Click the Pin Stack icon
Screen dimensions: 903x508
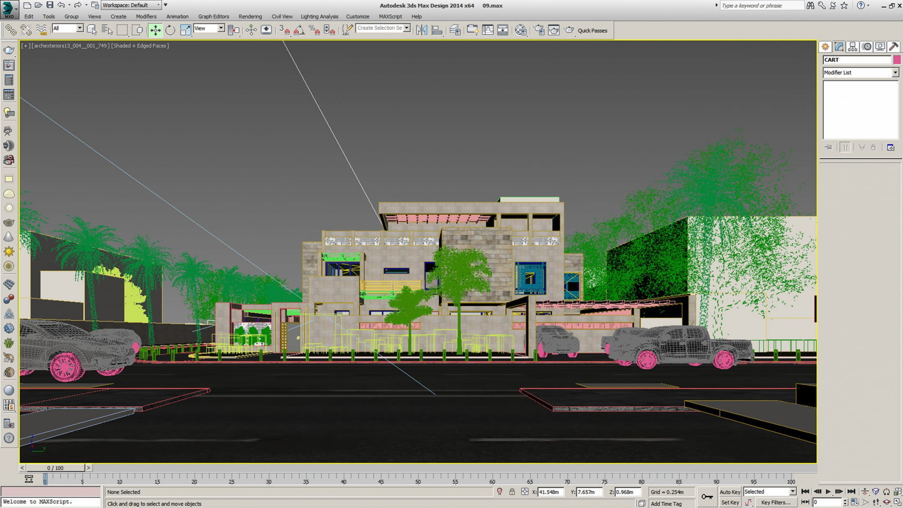pos(828,147)
